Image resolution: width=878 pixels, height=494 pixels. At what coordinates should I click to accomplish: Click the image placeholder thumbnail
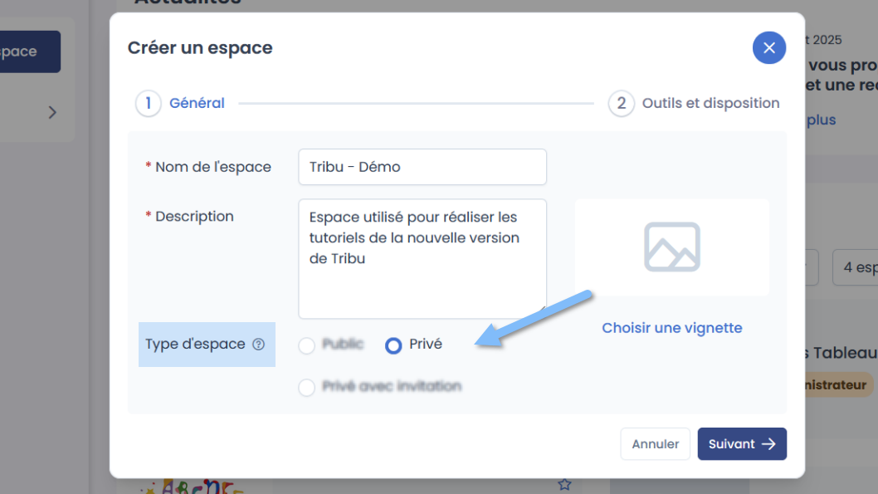(x=672, y=247)
